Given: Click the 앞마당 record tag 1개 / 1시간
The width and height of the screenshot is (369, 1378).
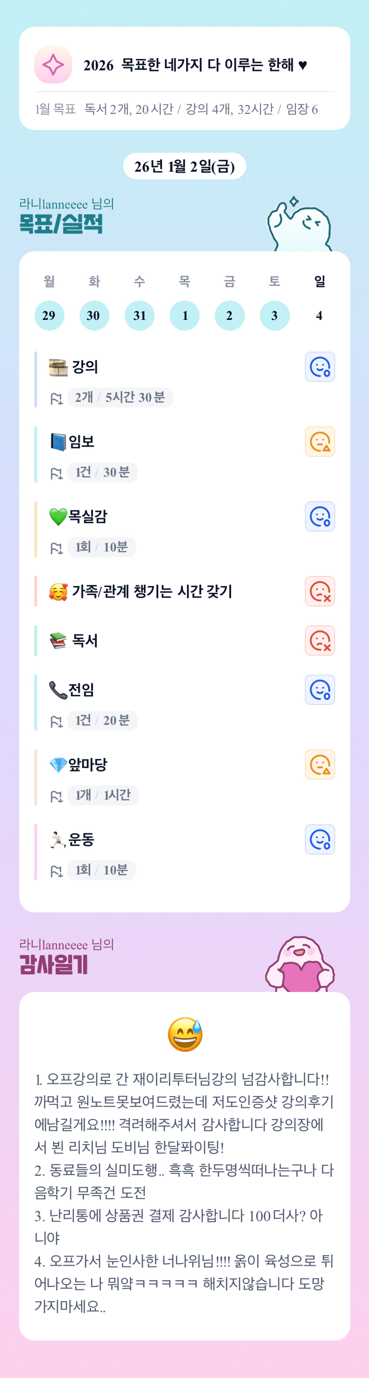Looking at the screenshot, I should [103, 796].
